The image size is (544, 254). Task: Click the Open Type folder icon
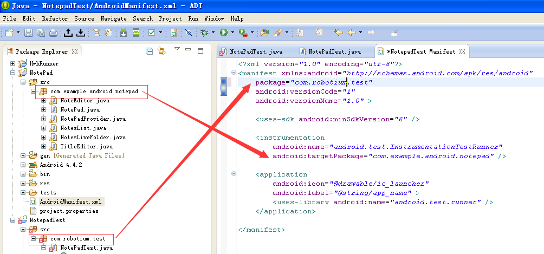coord(265,32)
